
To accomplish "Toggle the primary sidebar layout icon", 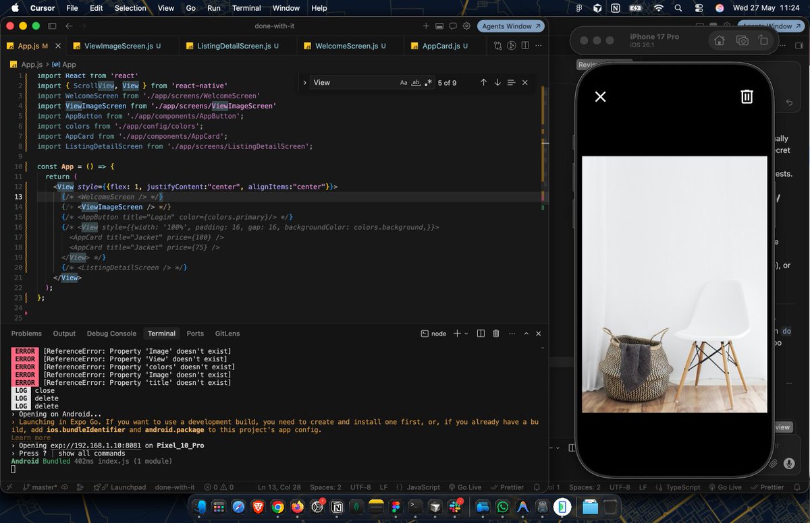I will [53, 26].
